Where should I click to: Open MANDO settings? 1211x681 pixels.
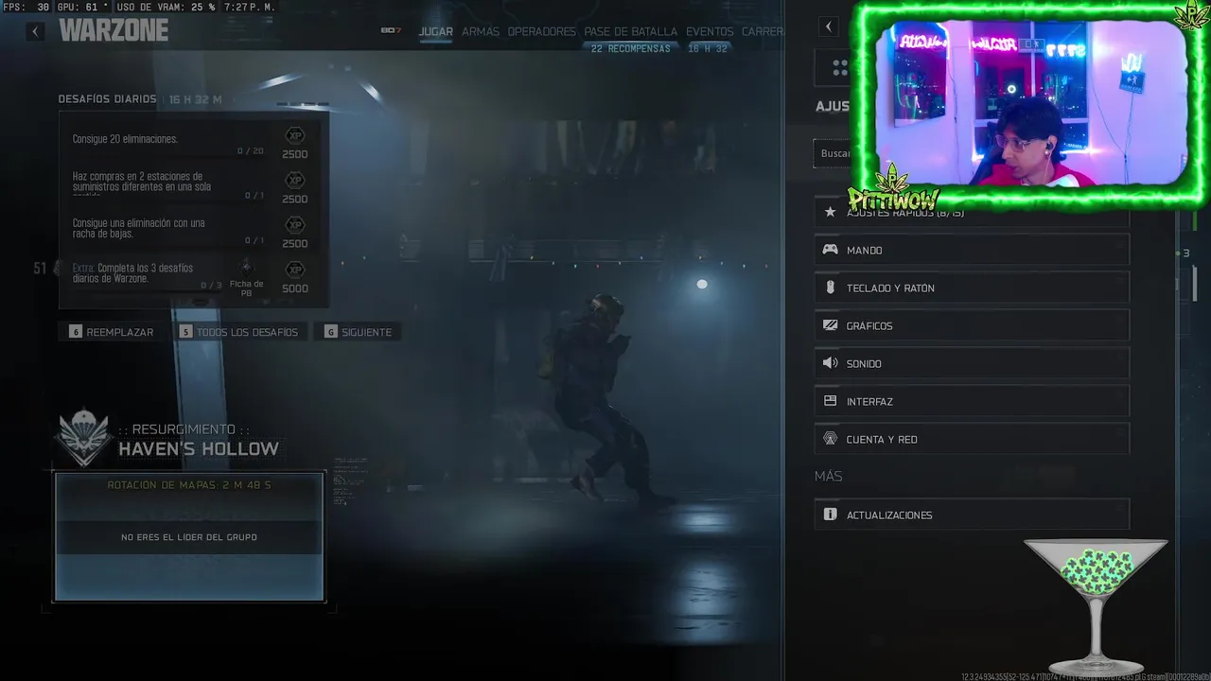[972, 250]
